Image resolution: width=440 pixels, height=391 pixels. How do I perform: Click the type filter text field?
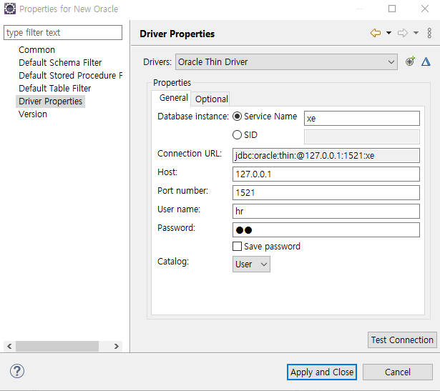click(x=63, y=32)
